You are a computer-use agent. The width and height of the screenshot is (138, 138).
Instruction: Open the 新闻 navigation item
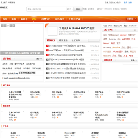pyautogui.click(x=14, y=19)
